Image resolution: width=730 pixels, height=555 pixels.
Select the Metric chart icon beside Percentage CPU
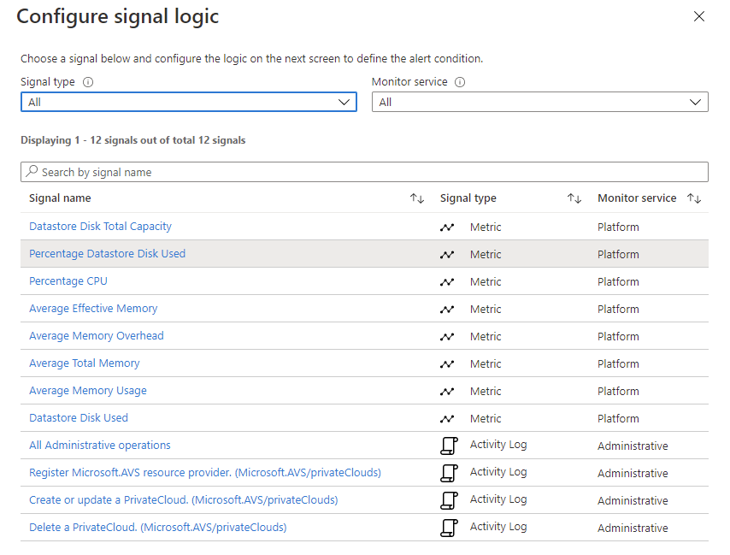[447, 281]
